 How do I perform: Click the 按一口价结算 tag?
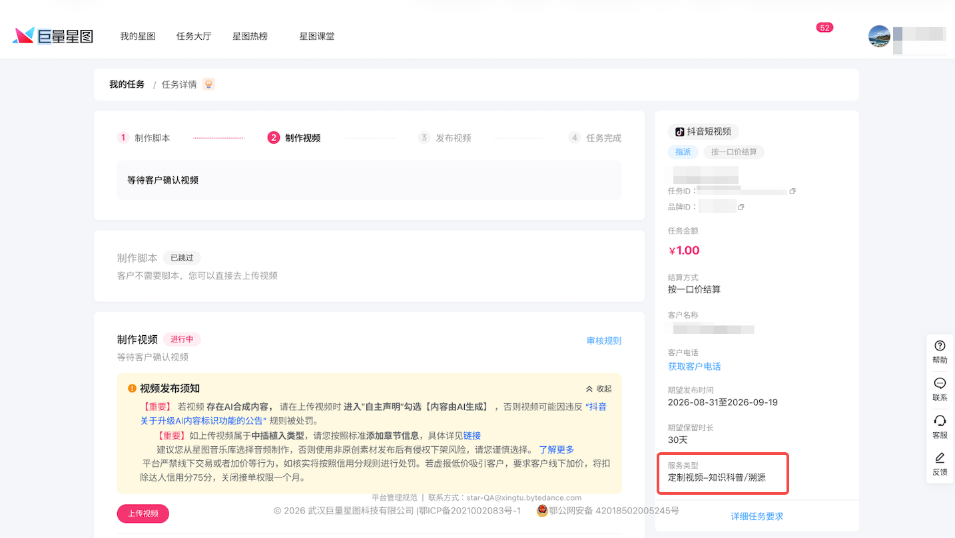click(734, 152)
